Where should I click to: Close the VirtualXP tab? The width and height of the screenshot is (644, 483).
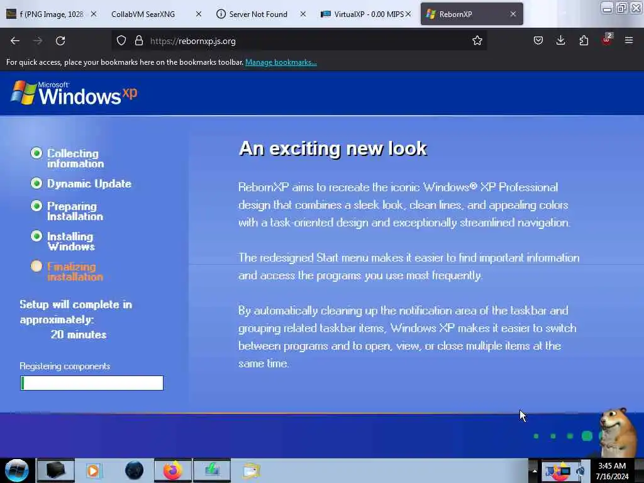408,14
